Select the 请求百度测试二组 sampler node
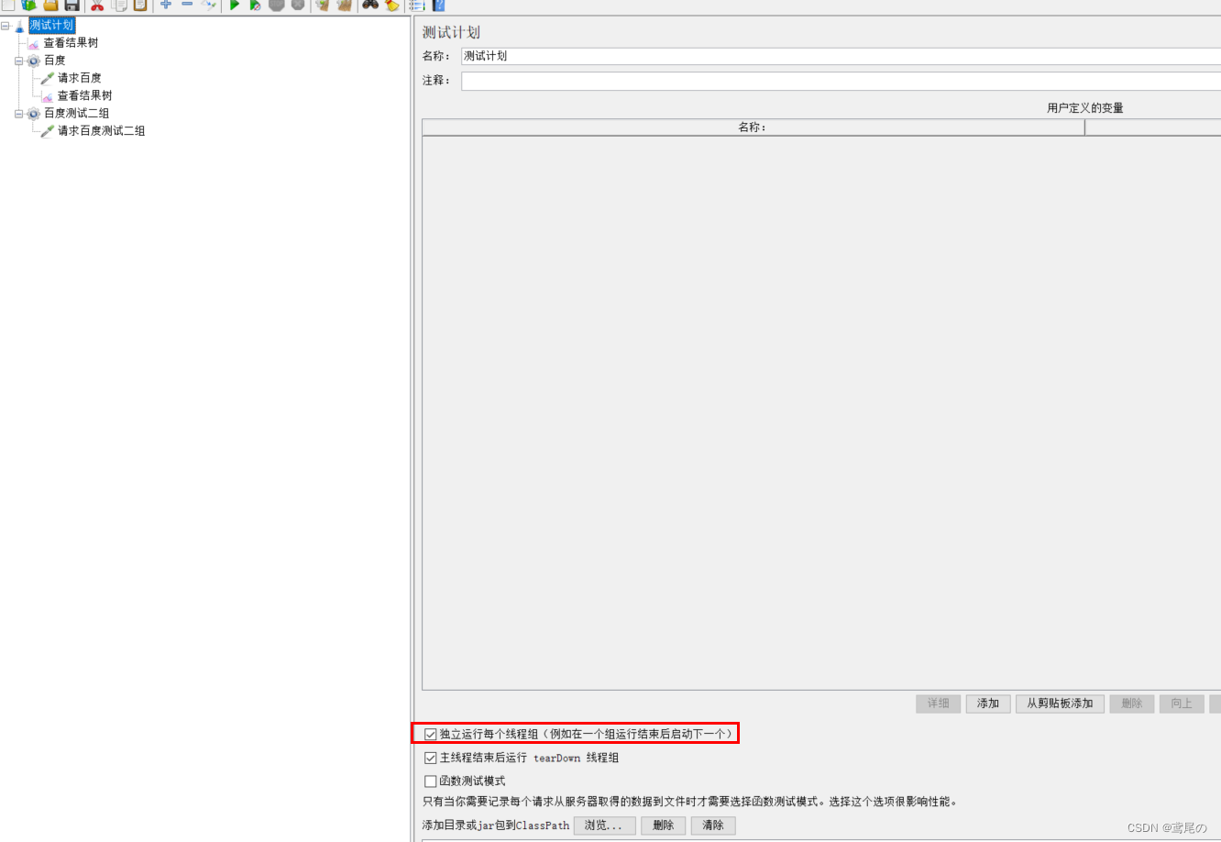The height and width of the screenshot is (842, 1221). [x=102, y=131]
